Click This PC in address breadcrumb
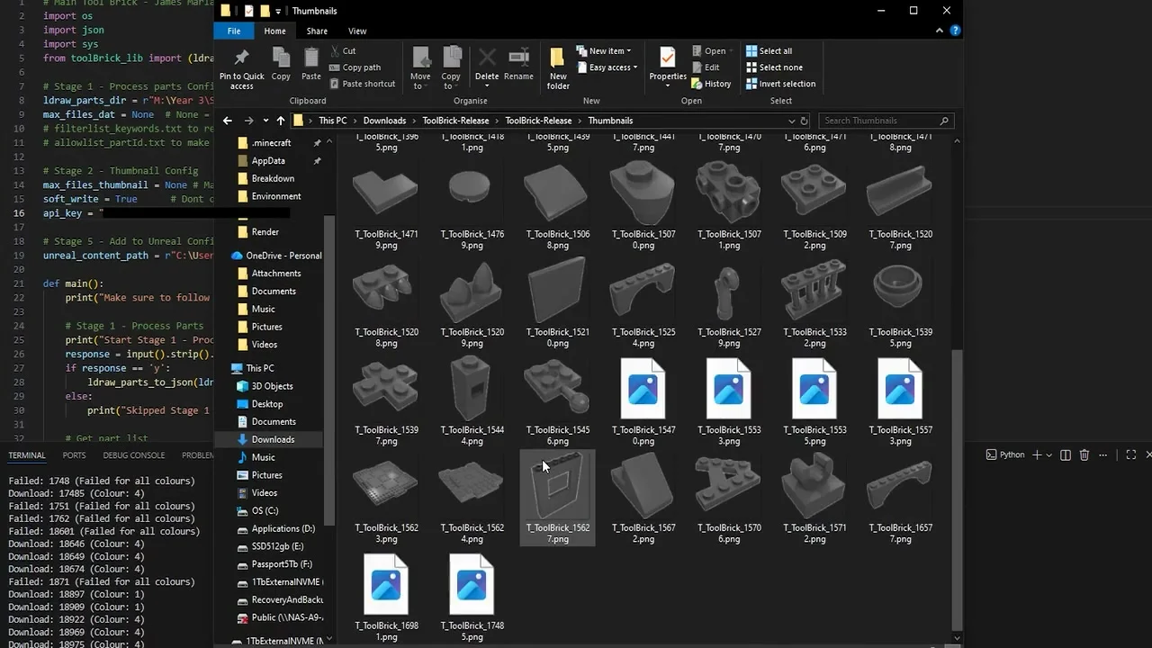The width and height of the screenshot is (1152, 648). pos(332,121)
